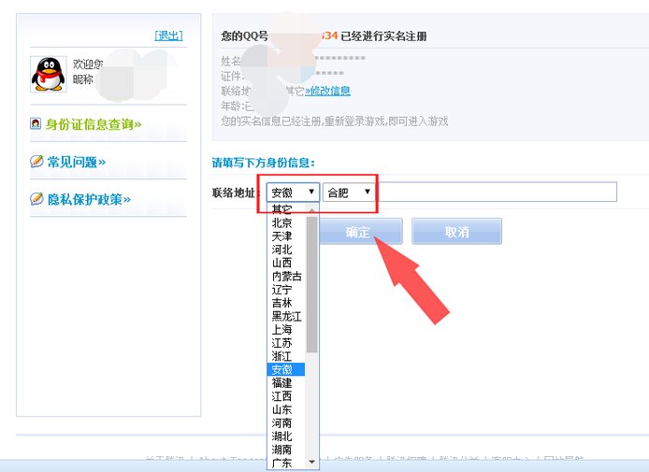This screenshot has width=649, height=472.
Task: Select 河南 in the province list
Action: (x=286, y=422)
